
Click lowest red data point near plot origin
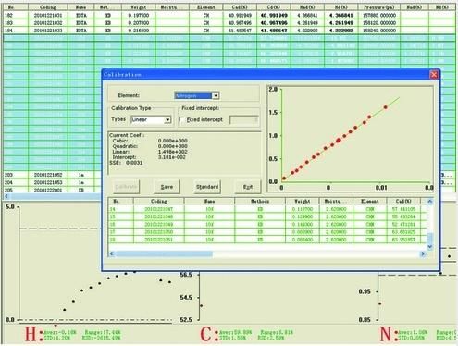(284, 179)
